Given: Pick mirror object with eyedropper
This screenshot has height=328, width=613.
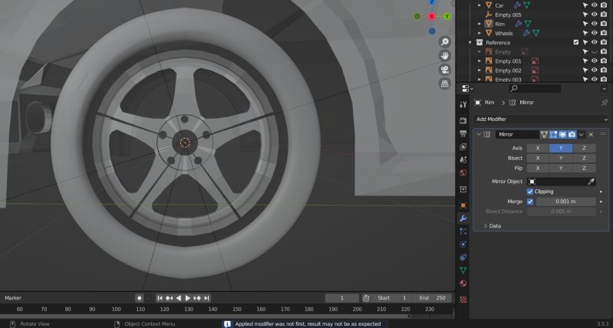Looking at the screenshot, I should [591, 182].
